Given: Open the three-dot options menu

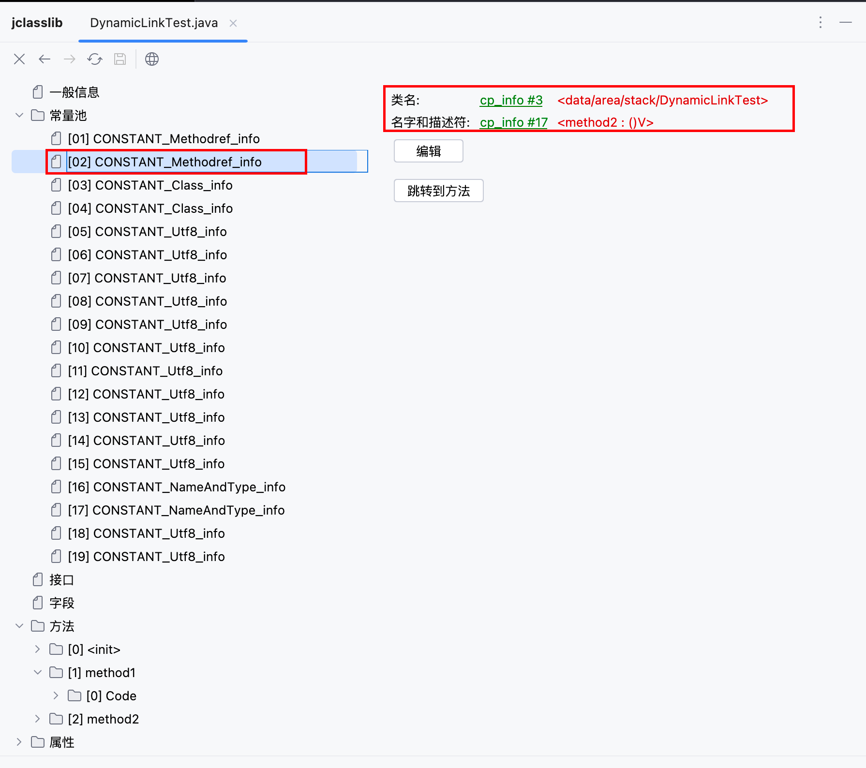Looking at the screenshot, I should 821,22.
